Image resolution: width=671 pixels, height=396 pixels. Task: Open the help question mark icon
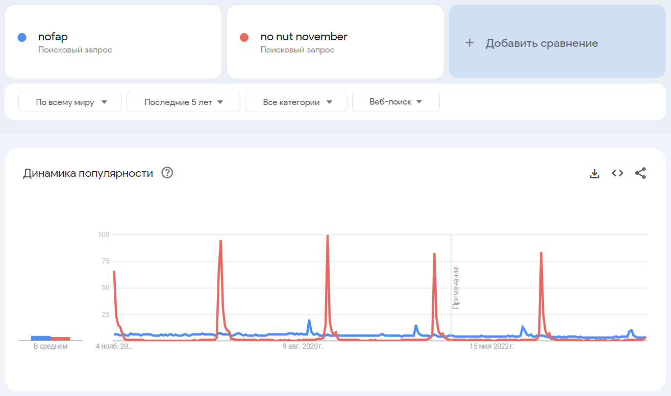(x=167, y=173)
